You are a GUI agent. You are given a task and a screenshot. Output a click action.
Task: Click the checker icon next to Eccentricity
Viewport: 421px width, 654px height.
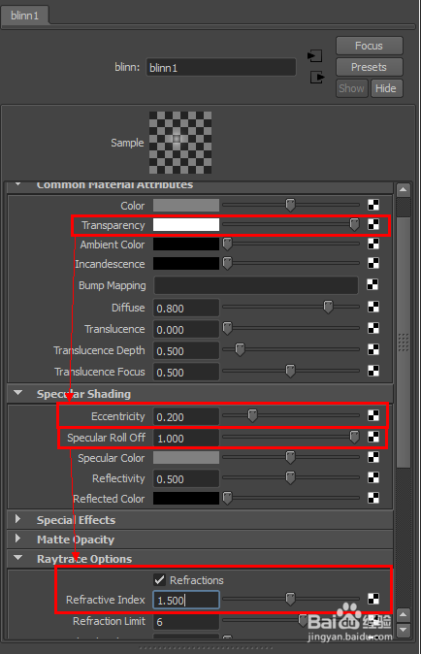pos(373,415)
